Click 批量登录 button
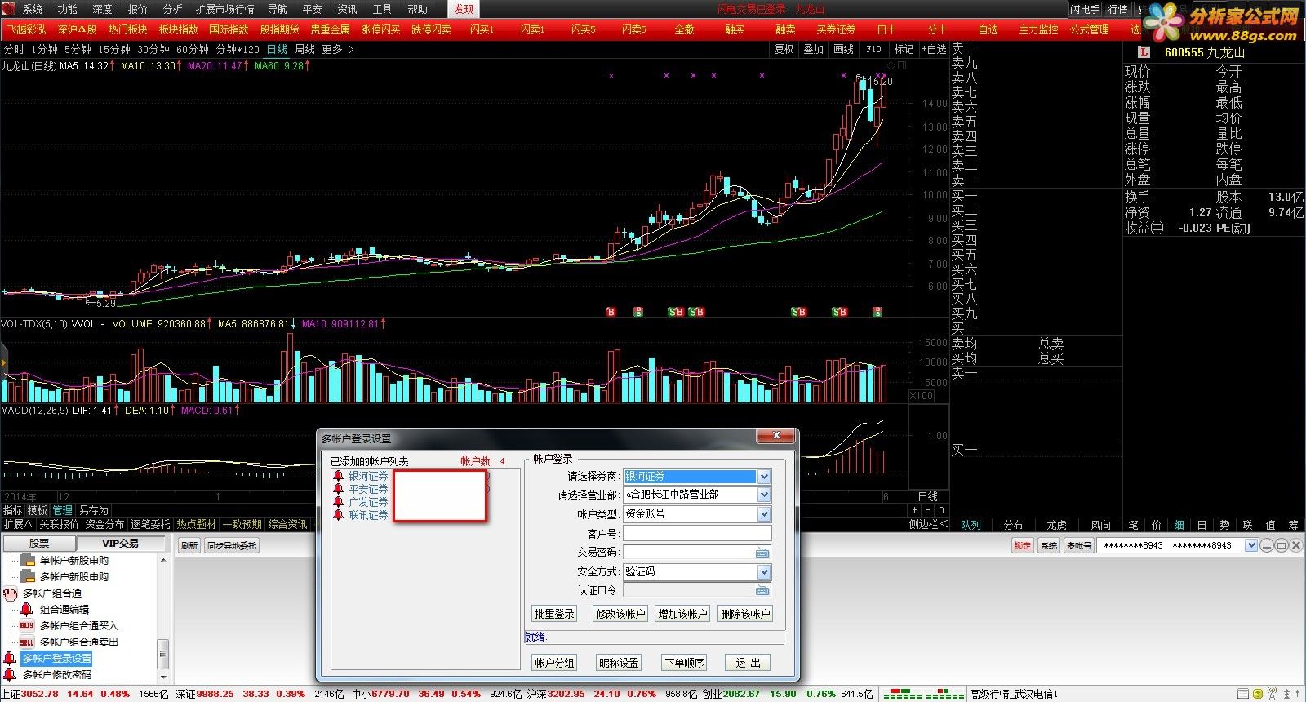The height and width of the screenshot is (702, 1306). [554, 614]
